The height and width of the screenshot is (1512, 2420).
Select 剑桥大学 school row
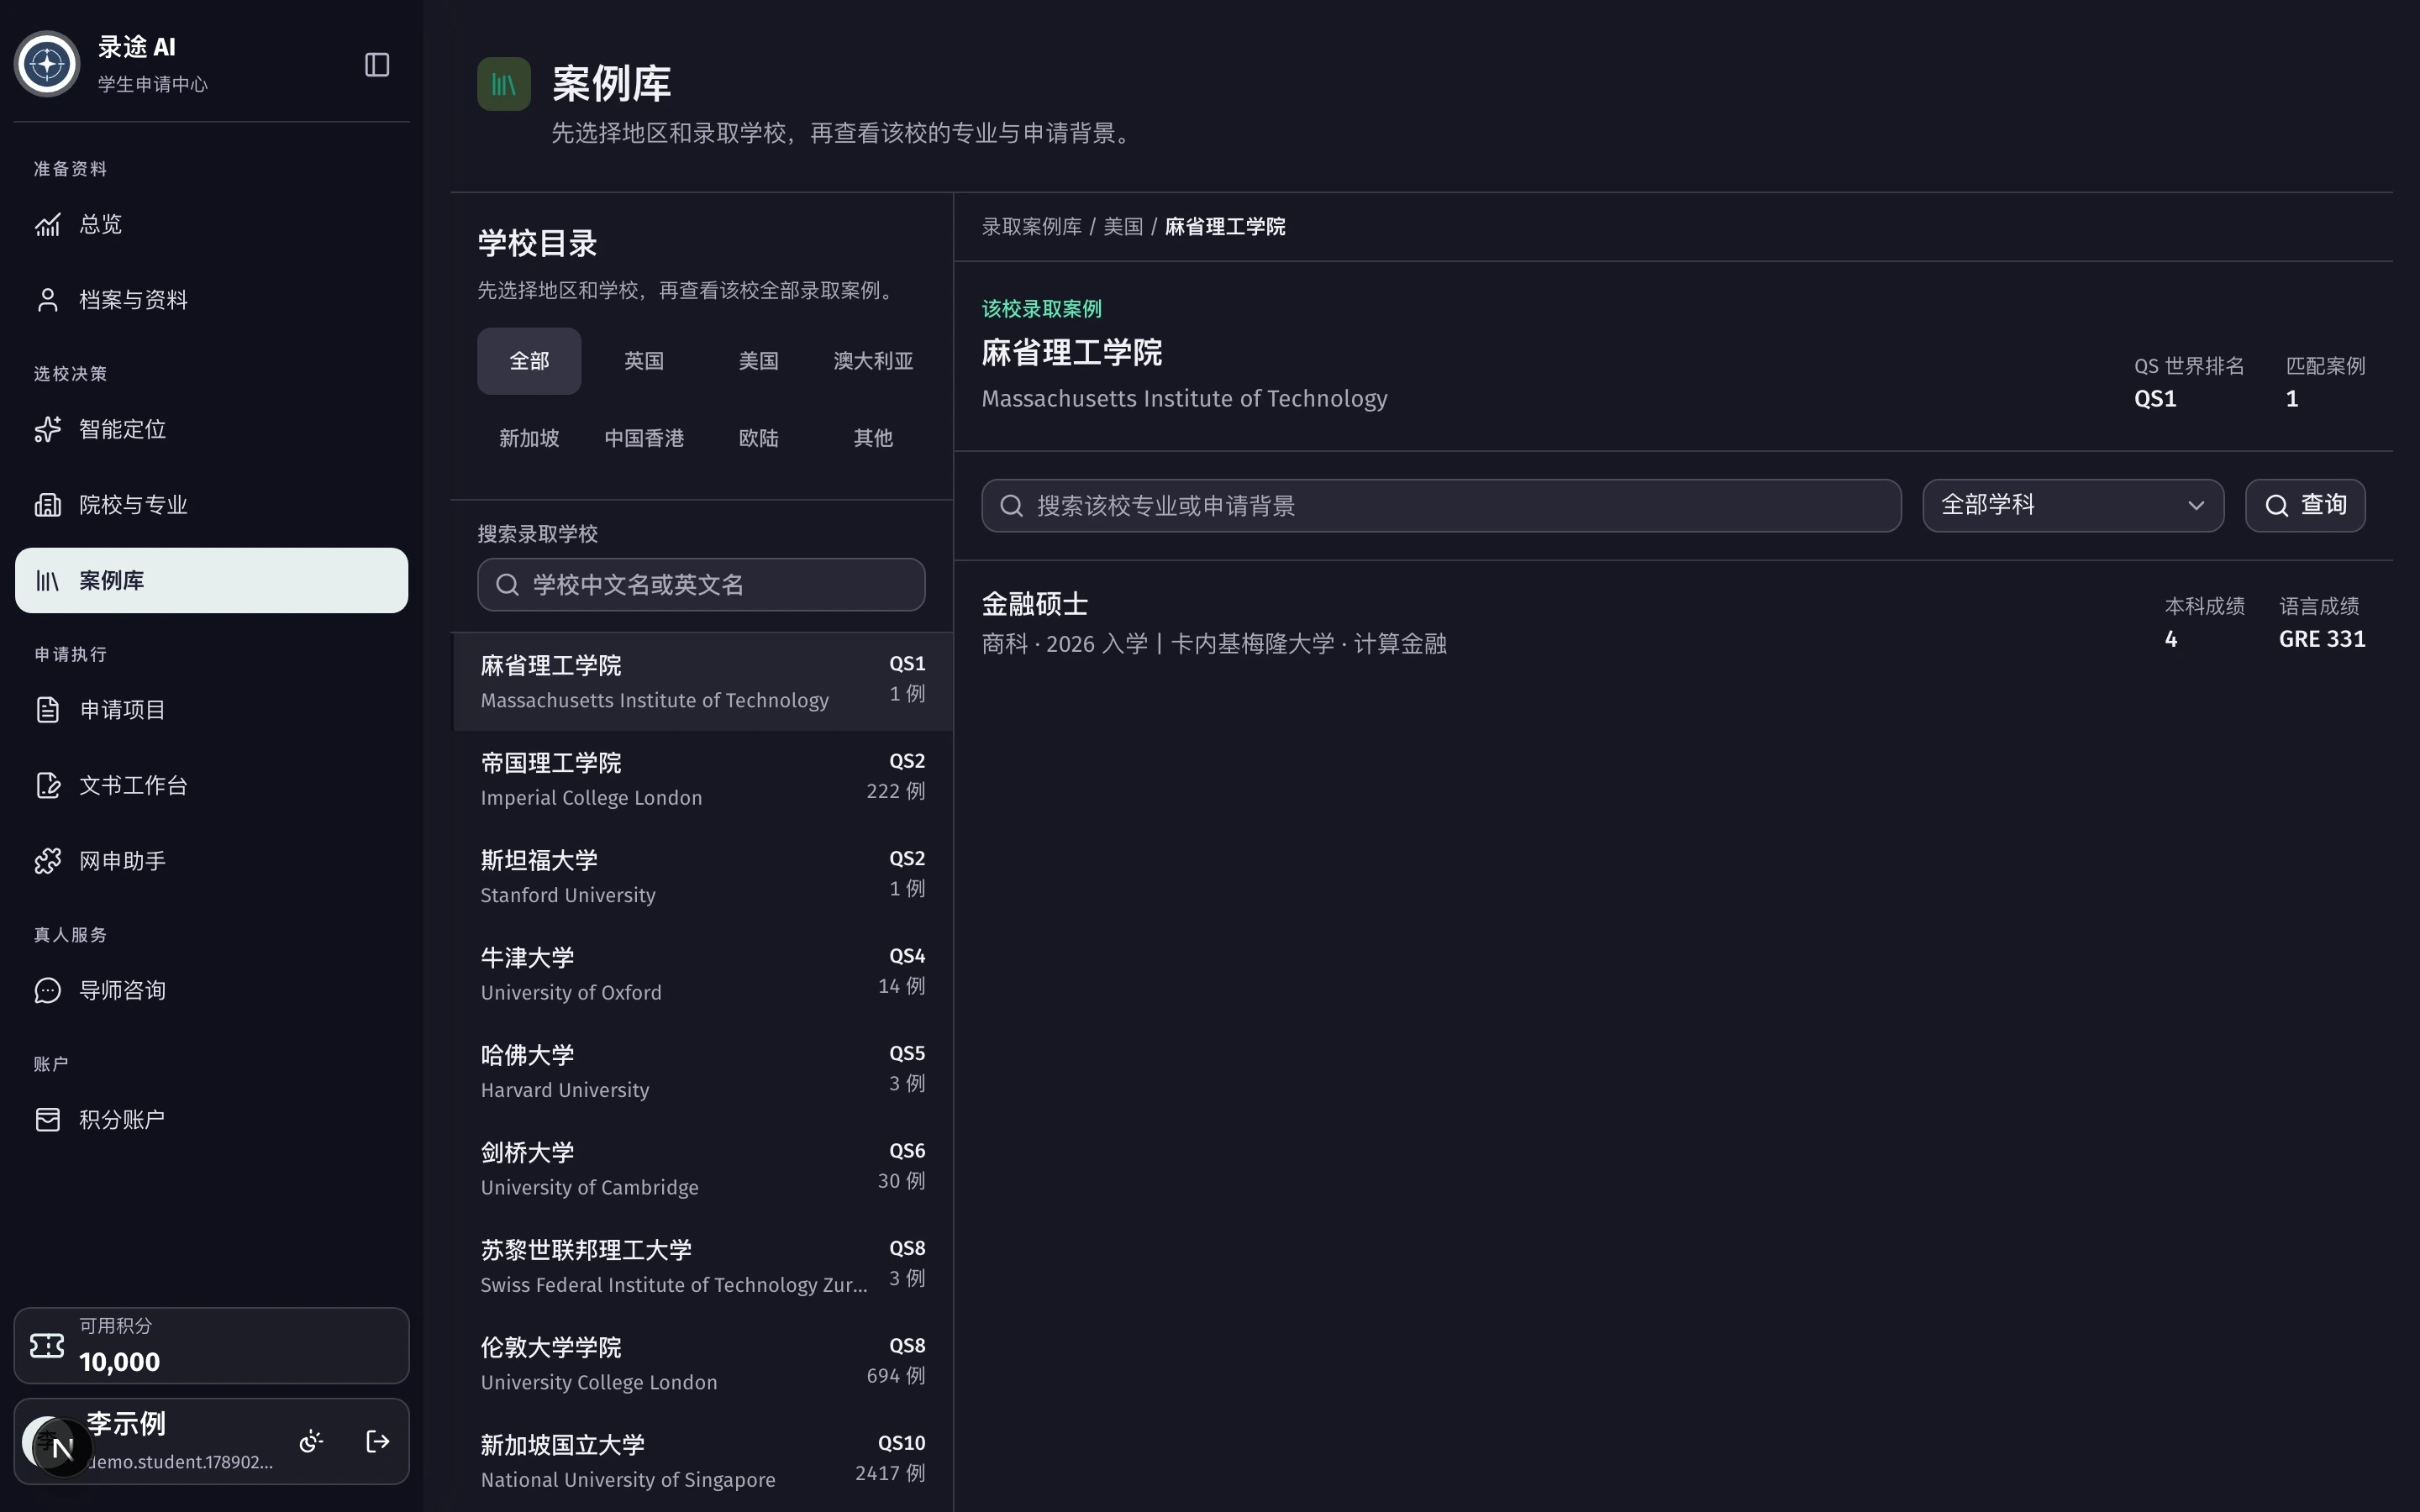[x=702, y=1169]
